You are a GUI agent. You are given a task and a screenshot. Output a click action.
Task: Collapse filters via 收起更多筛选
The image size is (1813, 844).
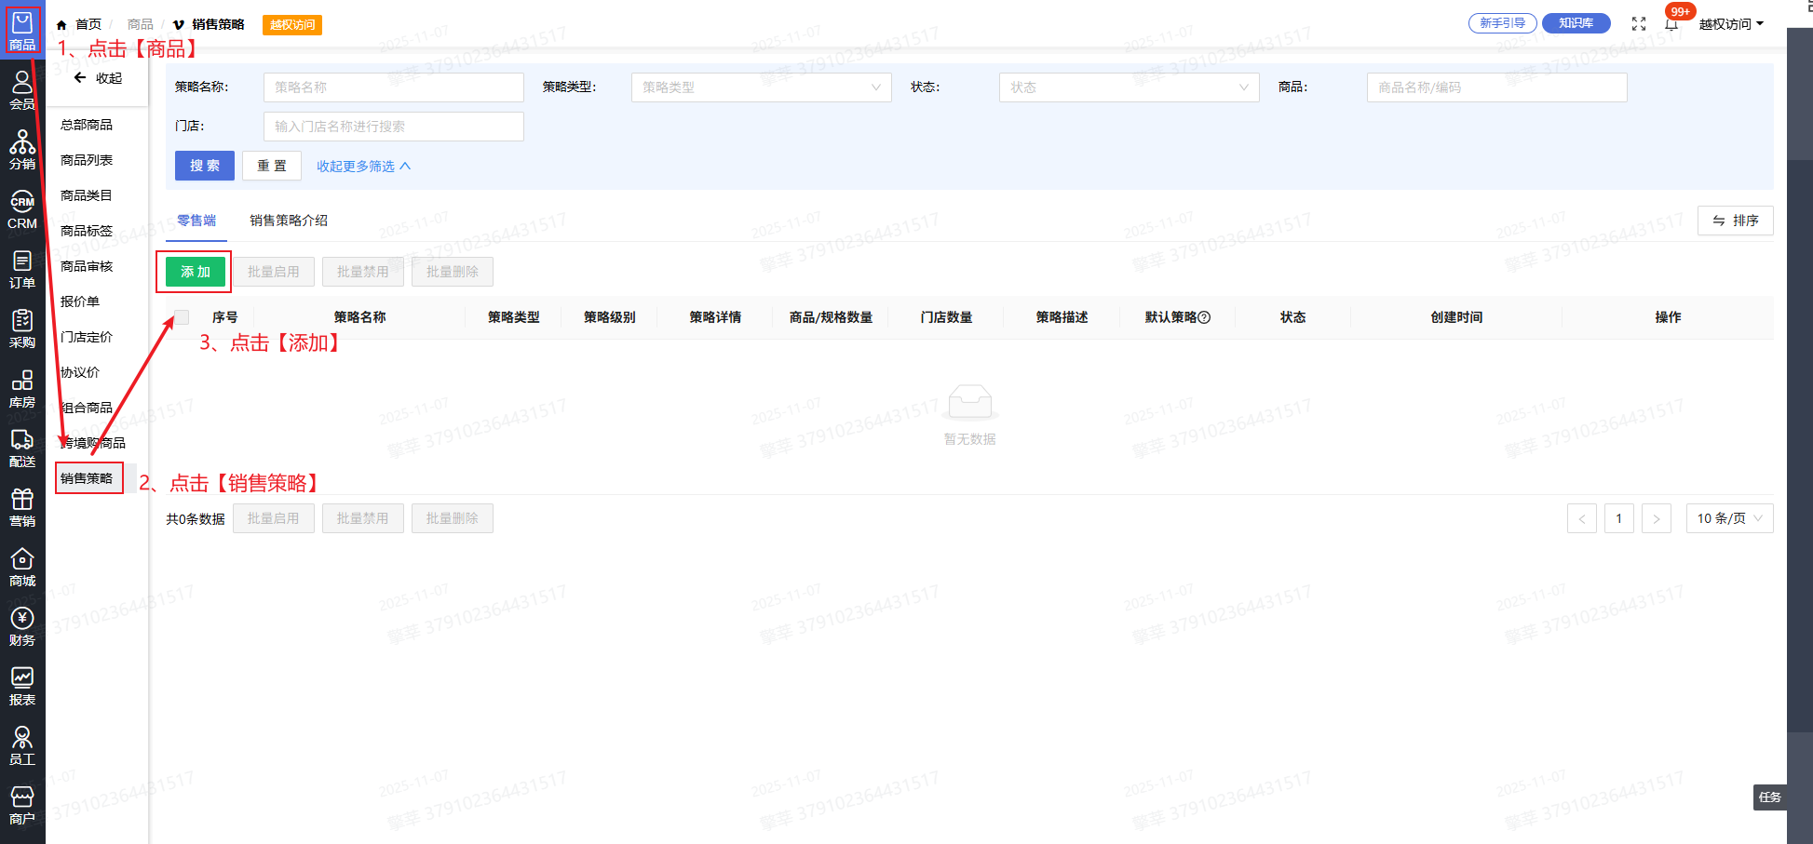(x=363, y=167)
